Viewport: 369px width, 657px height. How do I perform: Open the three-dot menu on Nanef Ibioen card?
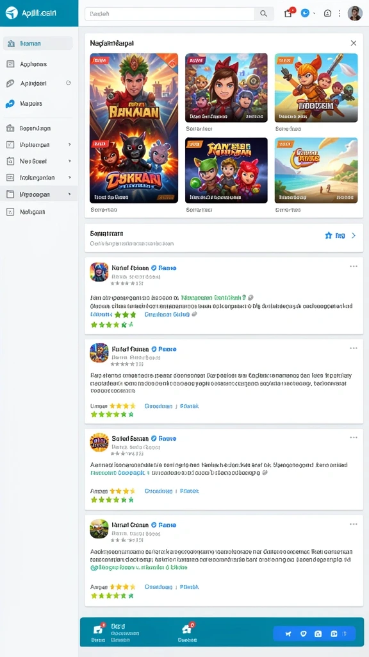tap(354, 266)
